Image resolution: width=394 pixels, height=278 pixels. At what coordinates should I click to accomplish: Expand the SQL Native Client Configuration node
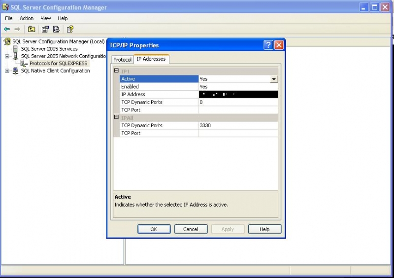pyautogui.click(x=7, y=70)
